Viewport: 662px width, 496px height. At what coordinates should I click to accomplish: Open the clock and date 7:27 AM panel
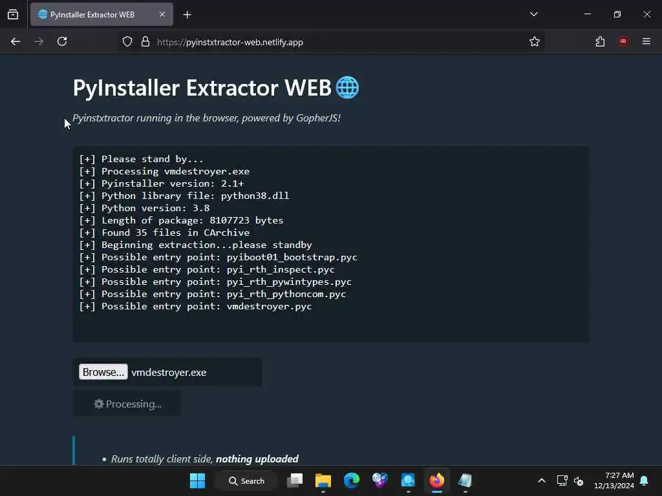[614, 480]
